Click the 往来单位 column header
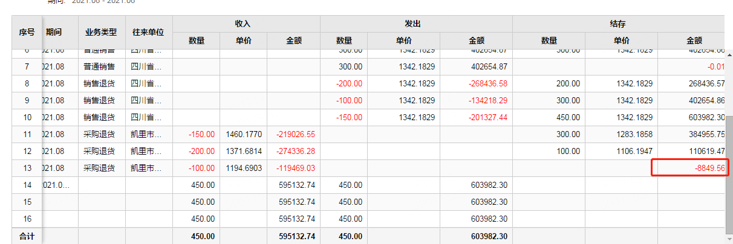 tap(149, 32)
